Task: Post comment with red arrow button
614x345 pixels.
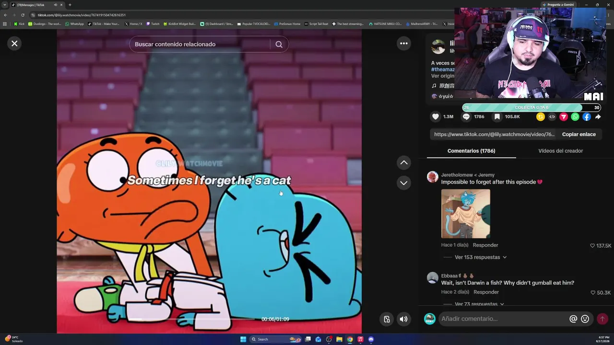Action: tap(602, 319)
